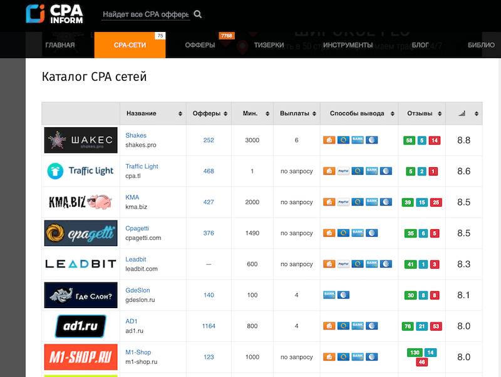Click the green 58 reviews badge for Shakes
The width and height of the screenshot is (501, 377).
click(410, 140)
